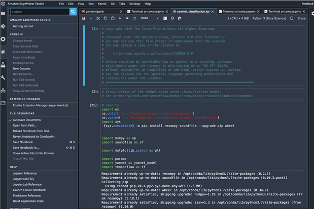Open the file browser folder sidebar icon
This screenshot has width=314, height=209.
click(3, 13)
